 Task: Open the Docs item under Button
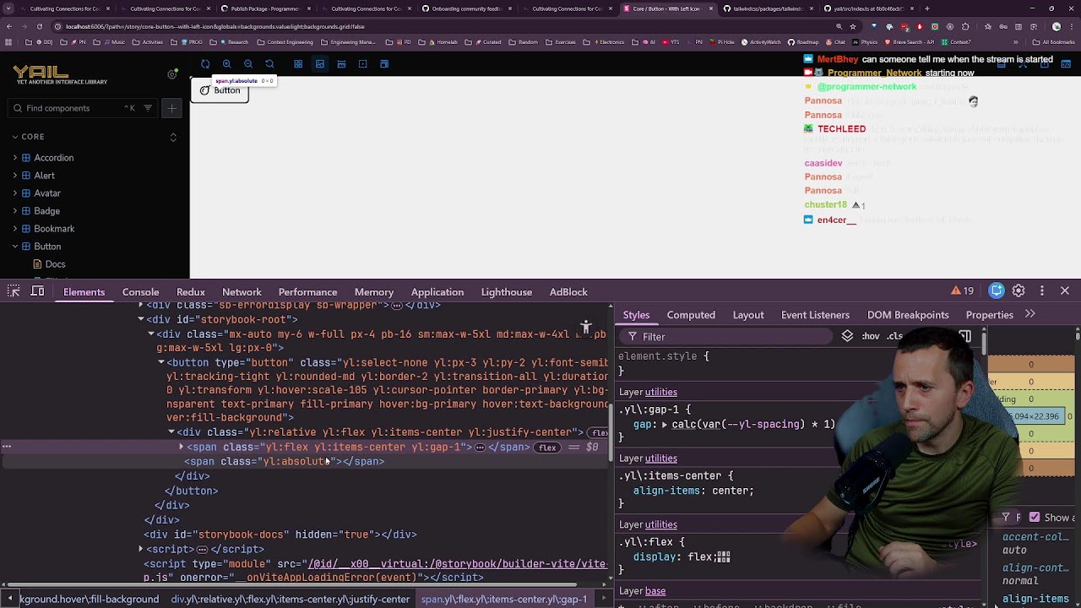coord(55,264)
